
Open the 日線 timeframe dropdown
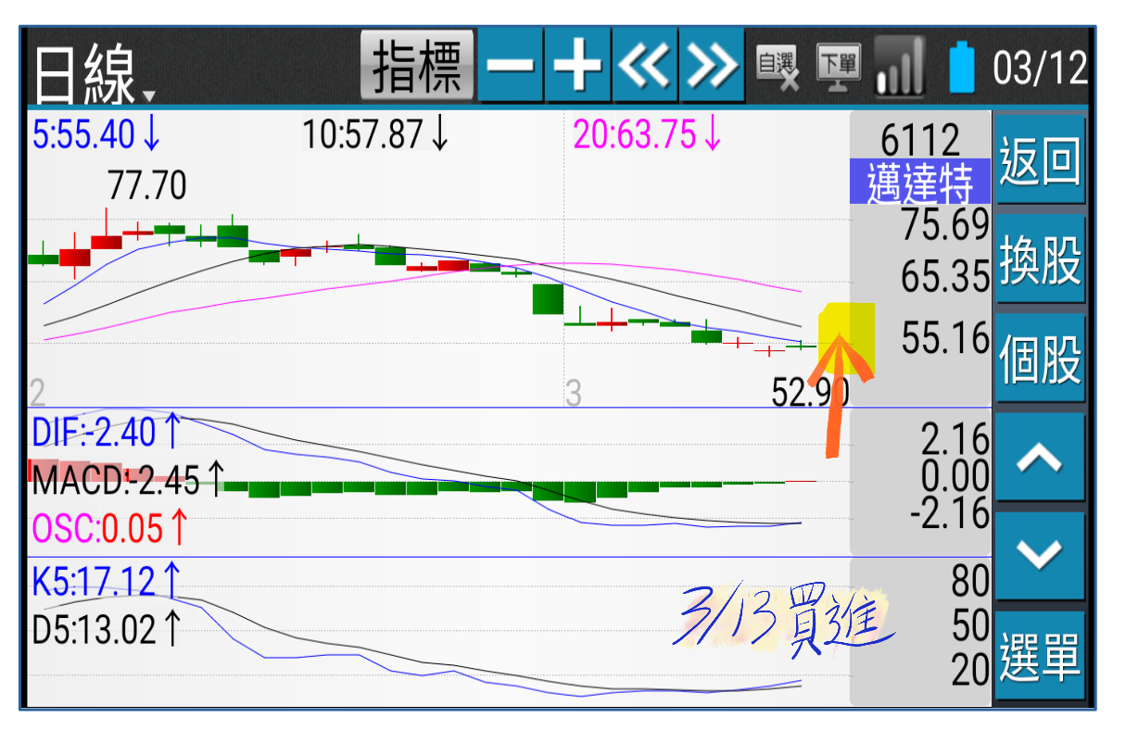click(x=93, y=74)
